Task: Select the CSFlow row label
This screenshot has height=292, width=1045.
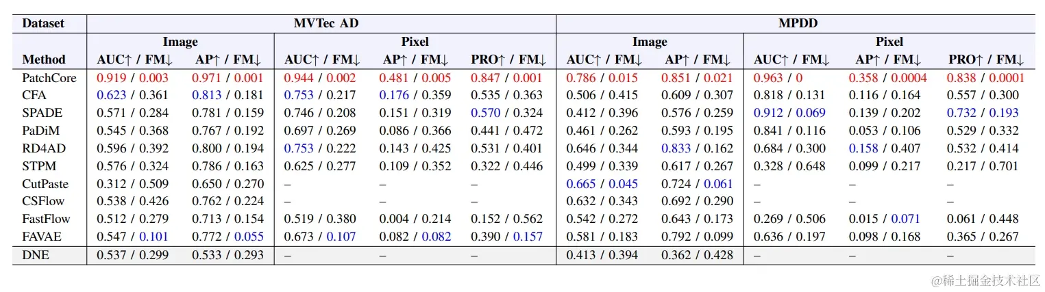Action: coord(44,202)
